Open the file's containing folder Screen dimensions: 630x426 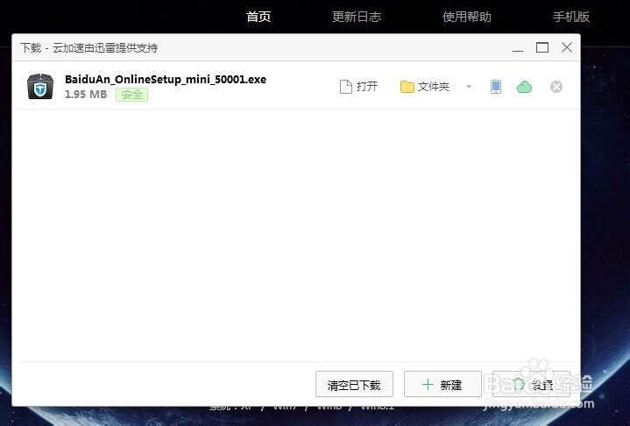click(425, 87)
